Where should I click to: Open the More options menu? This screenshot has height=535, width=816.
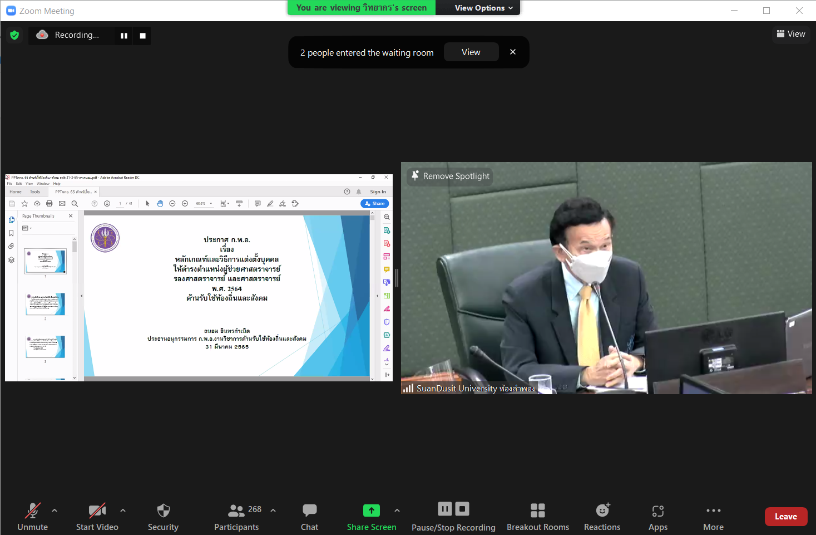(713, 517)
